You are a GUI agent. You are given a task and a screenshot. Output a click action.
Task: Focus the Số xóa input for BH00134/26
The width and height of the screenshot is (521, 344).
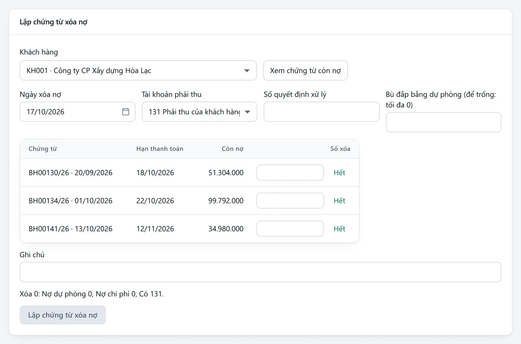click(290, 200)
